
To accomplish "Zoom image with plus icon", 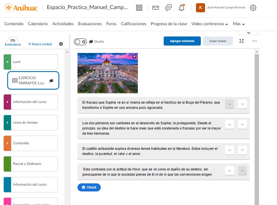I will tap(135, 56).
